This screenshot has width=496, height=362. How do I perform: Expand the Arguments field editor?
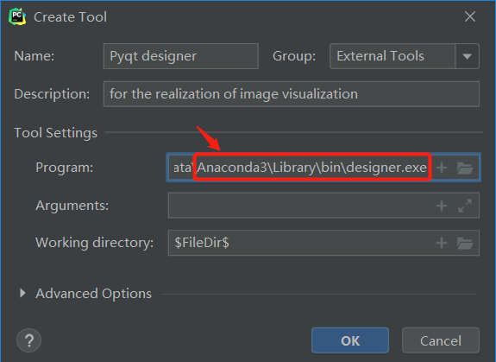(465, 206)
